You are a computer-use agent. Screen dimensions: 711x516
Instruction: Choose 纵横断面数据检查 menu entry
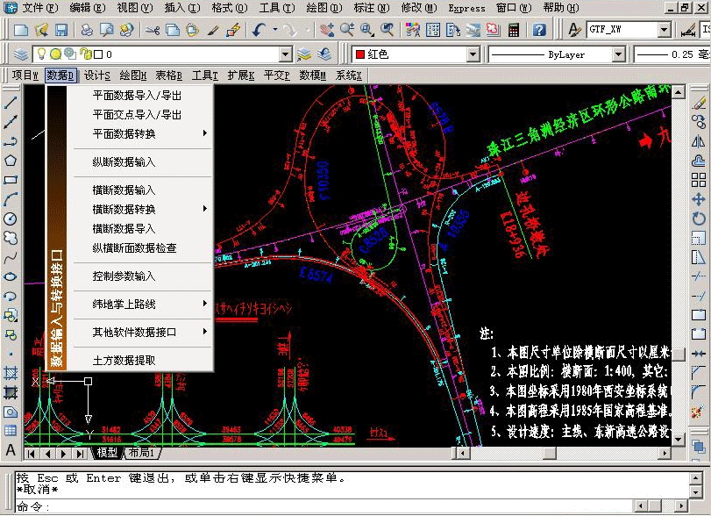(x=134, y=247)
